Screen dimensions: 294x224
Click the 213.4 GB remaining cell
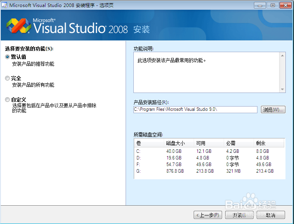pos(265,171)
